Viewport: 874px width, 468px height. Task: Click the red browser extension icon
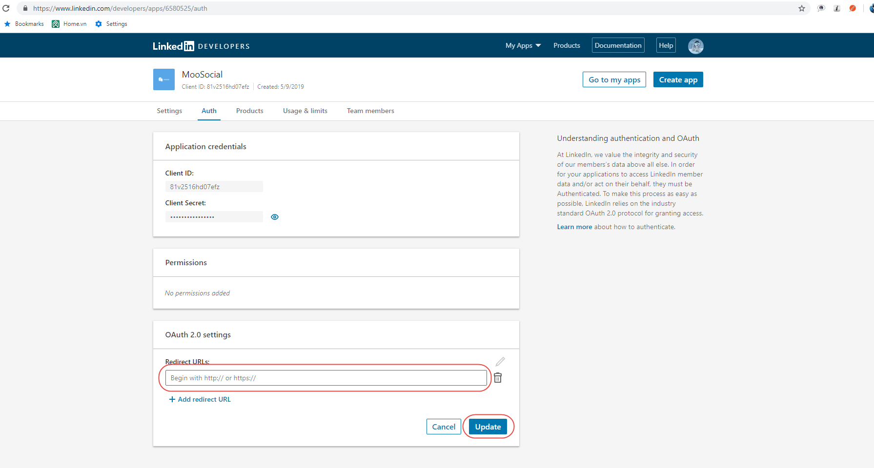[853, 8]
